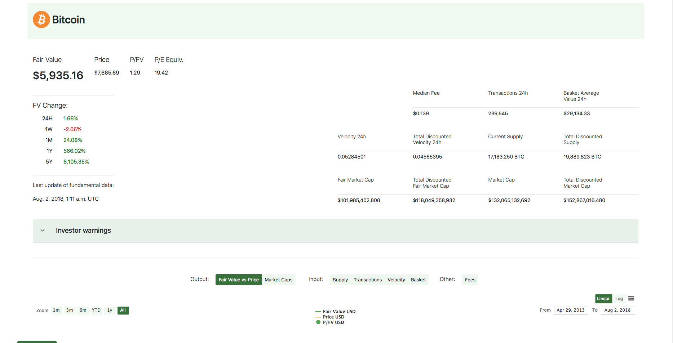
Task: Open the chart hamburger menu icon
Action: (x=631, y=298)
